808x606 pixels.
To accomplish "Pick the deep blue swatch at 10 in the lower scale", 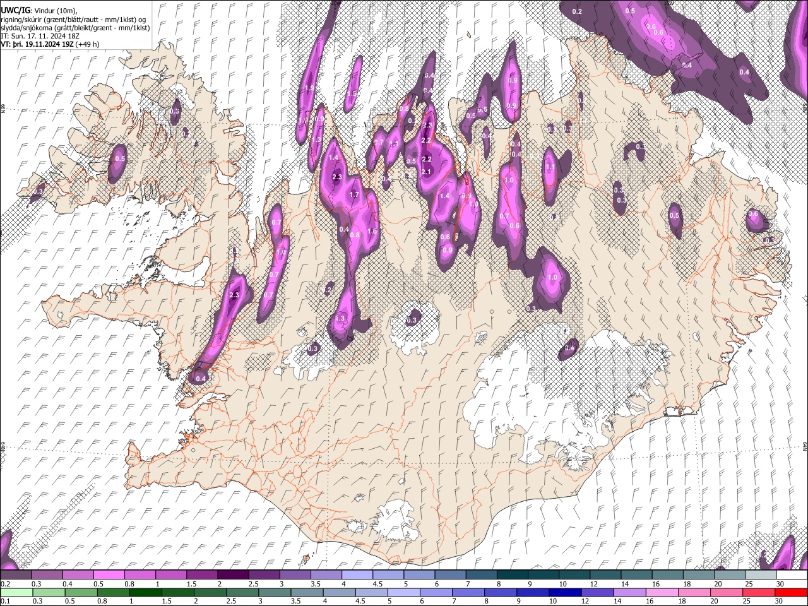I will click(x=565, y=592).
